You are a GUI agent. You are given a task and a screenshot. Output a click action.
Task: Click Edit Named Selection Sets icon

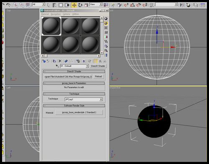(x=152, y=5)
